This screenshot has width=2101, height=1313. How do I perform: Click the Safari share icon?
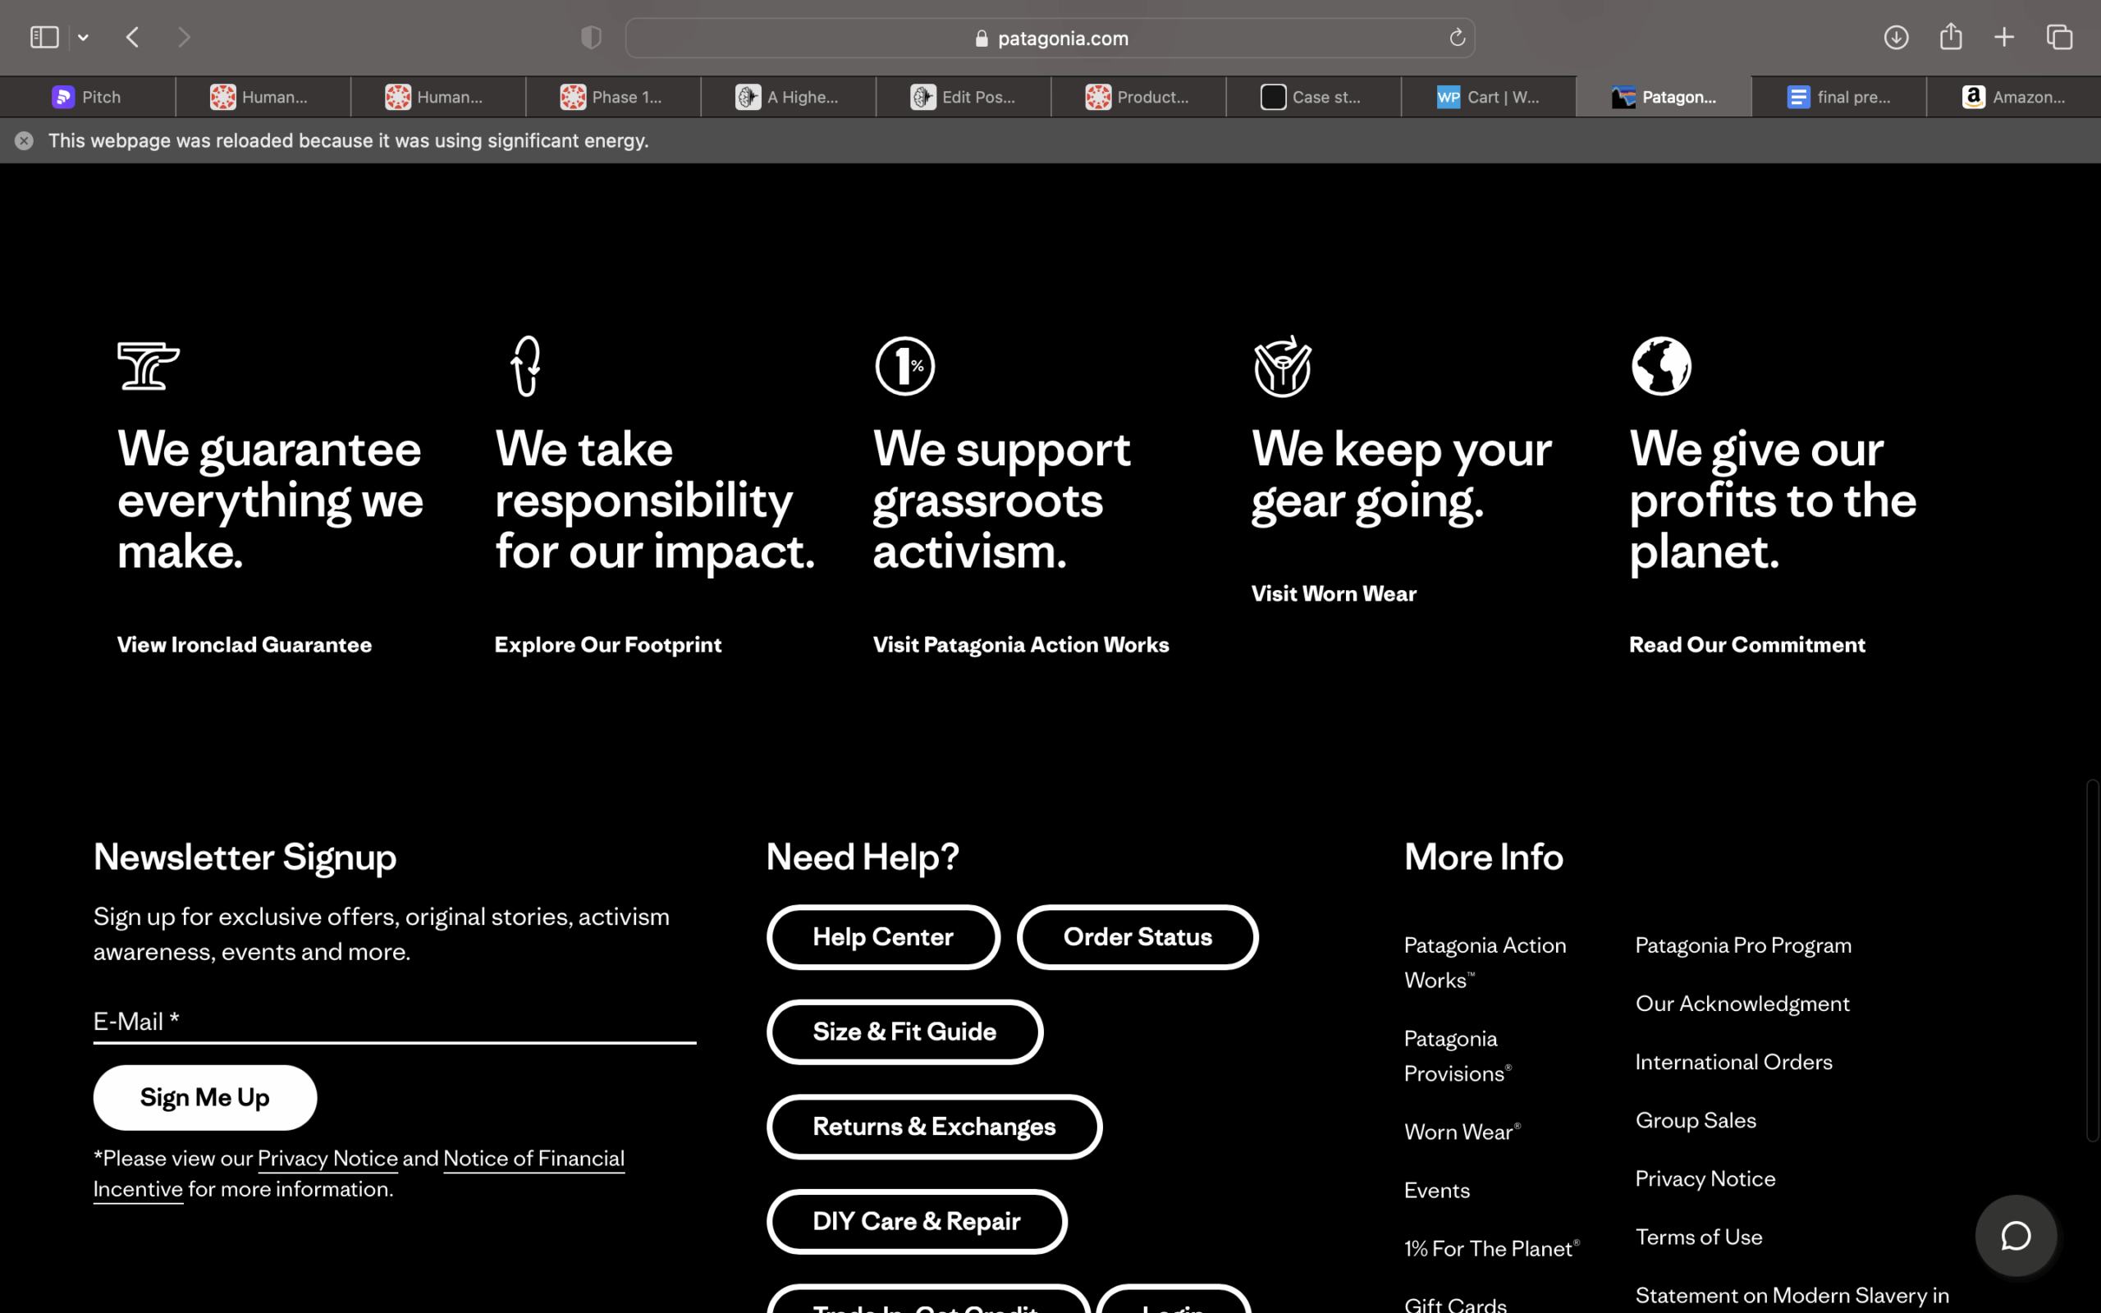click(x=1951, y=36)
